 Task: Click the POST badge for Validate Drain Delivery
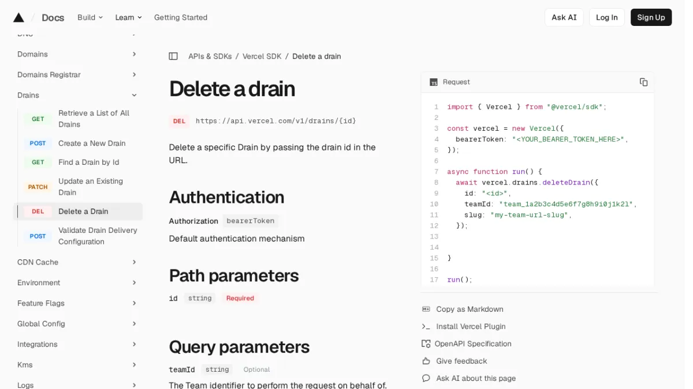[38, 236]
